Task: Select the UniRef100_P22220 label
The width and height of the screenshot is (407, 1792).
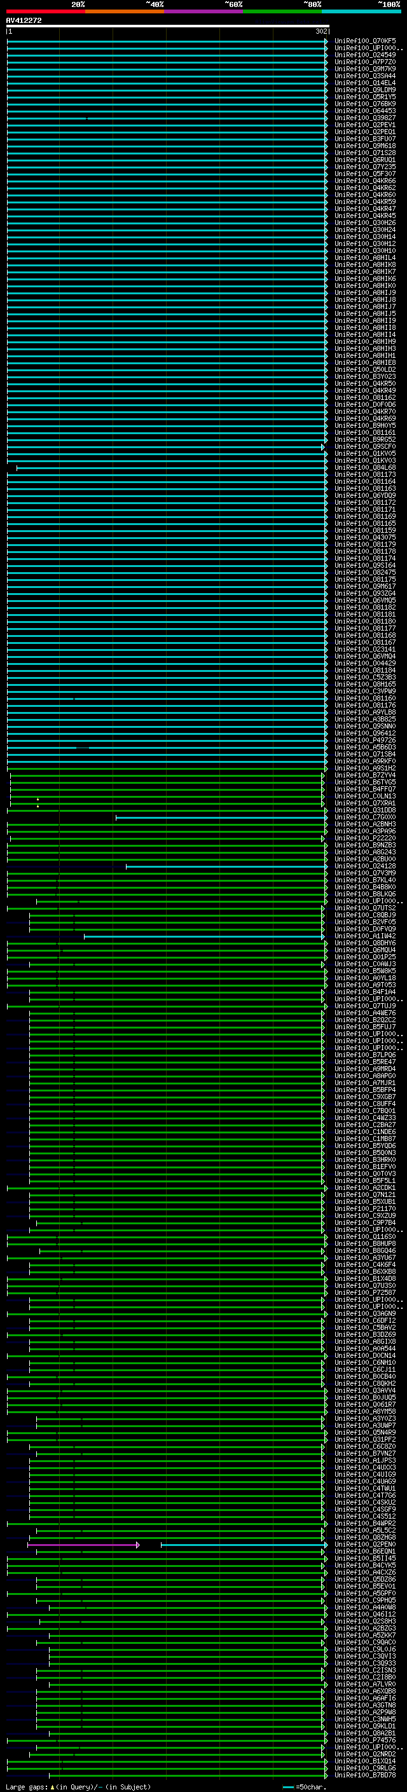Action: (x=365, y=838)
